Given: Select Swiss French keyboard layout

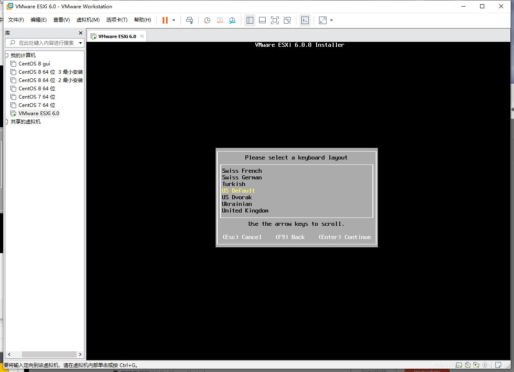Looking at the screenshot, I should (242, 171).
